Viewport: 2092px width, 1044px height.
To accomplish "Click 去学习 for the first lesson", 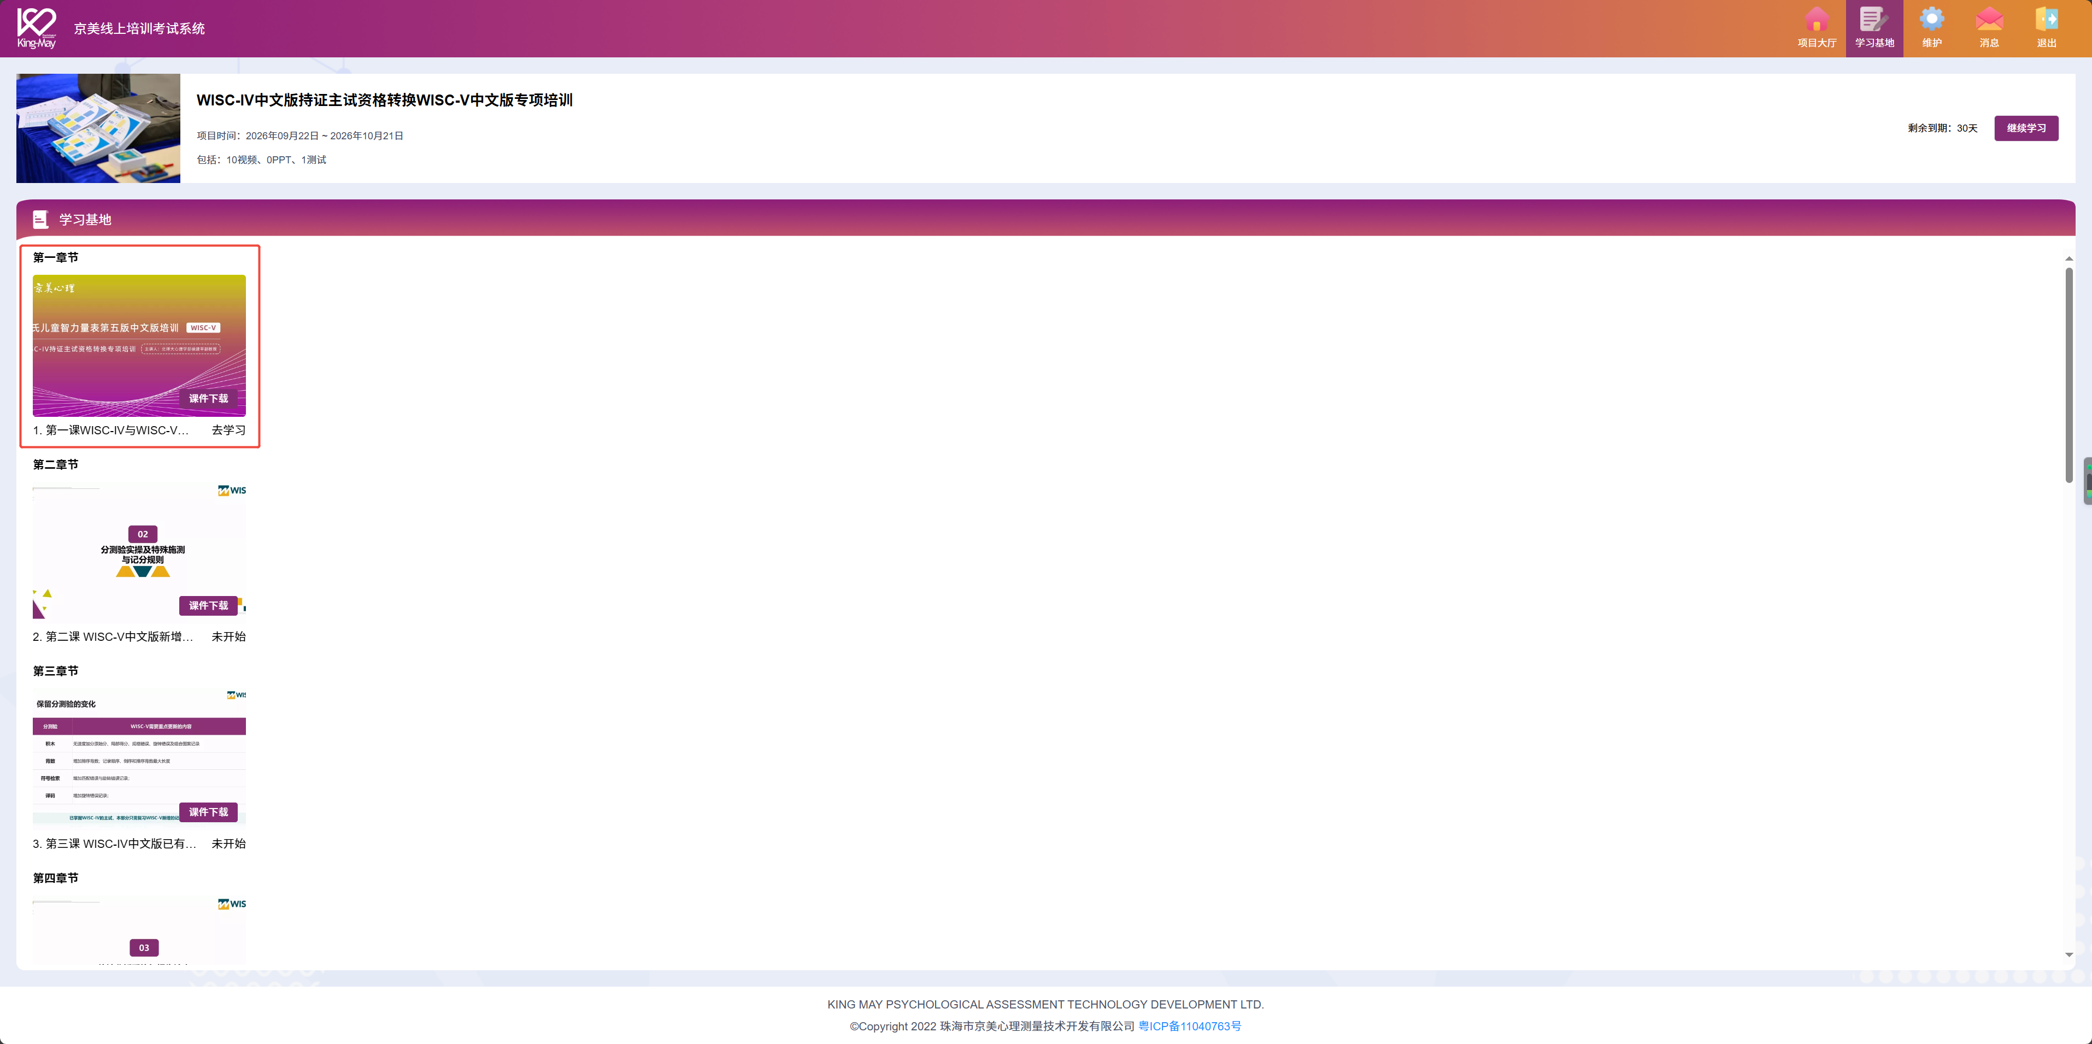I will click(228, 430).
